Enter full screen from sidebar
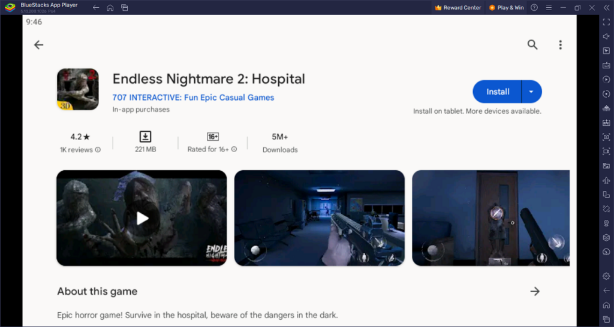Screen dimensions: 614x327 click(606, 22)
